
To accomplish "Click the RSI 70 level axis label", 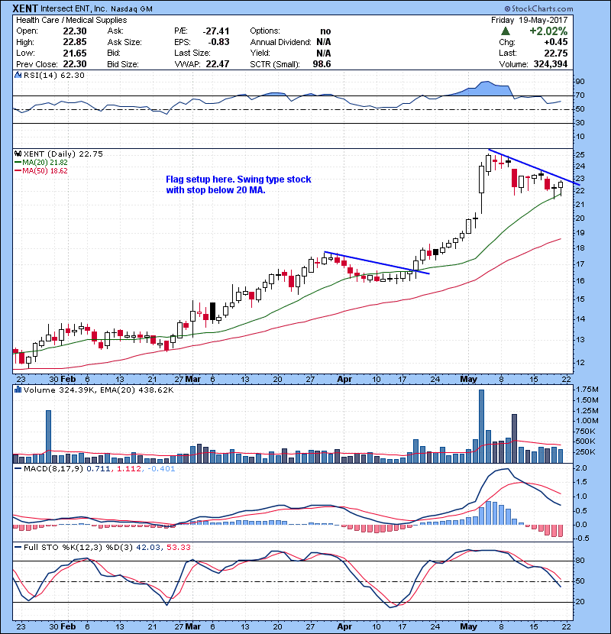I will 580,95.
